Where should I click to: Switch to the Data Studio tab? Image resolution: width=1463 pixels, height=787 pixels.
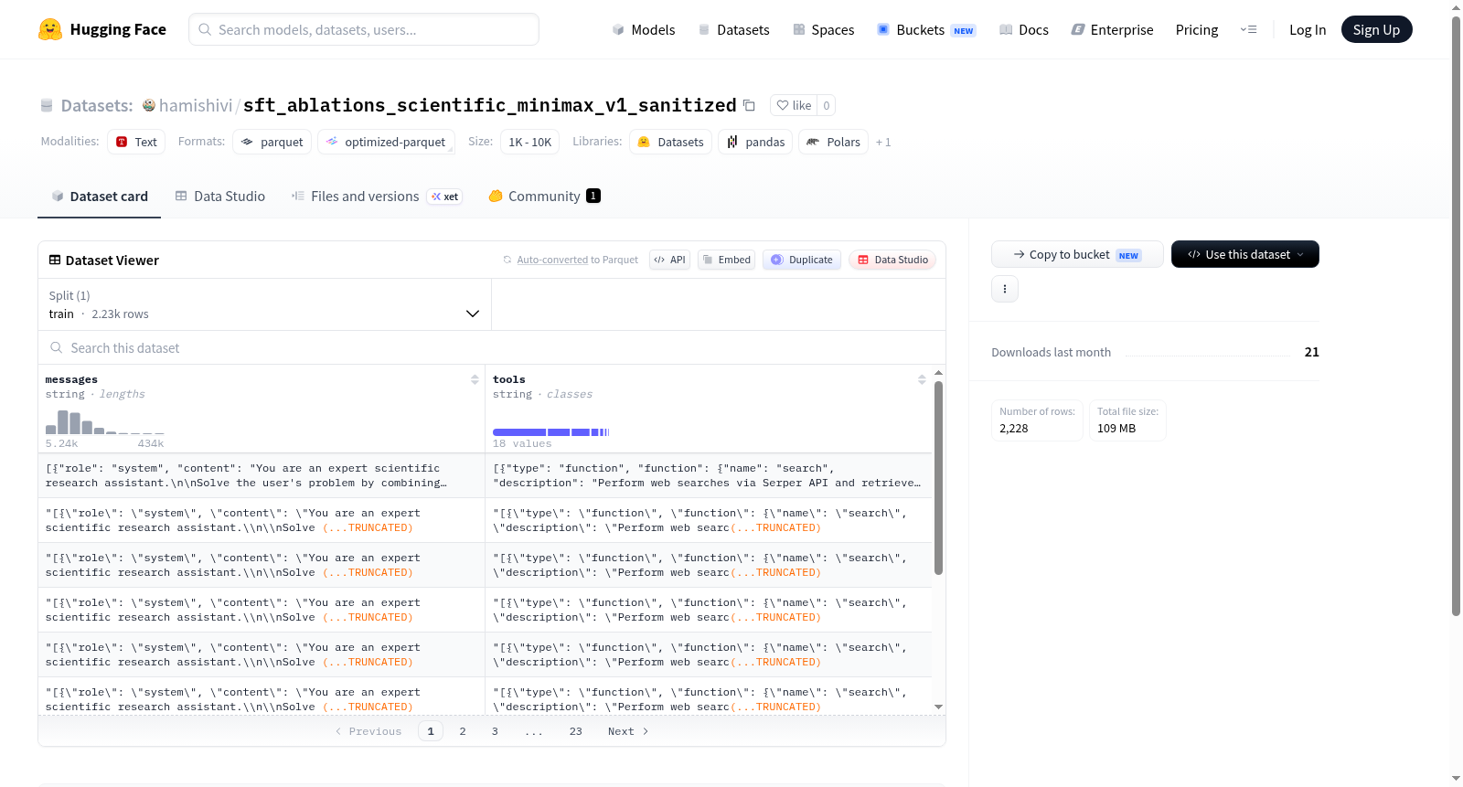tap(219, 196)
